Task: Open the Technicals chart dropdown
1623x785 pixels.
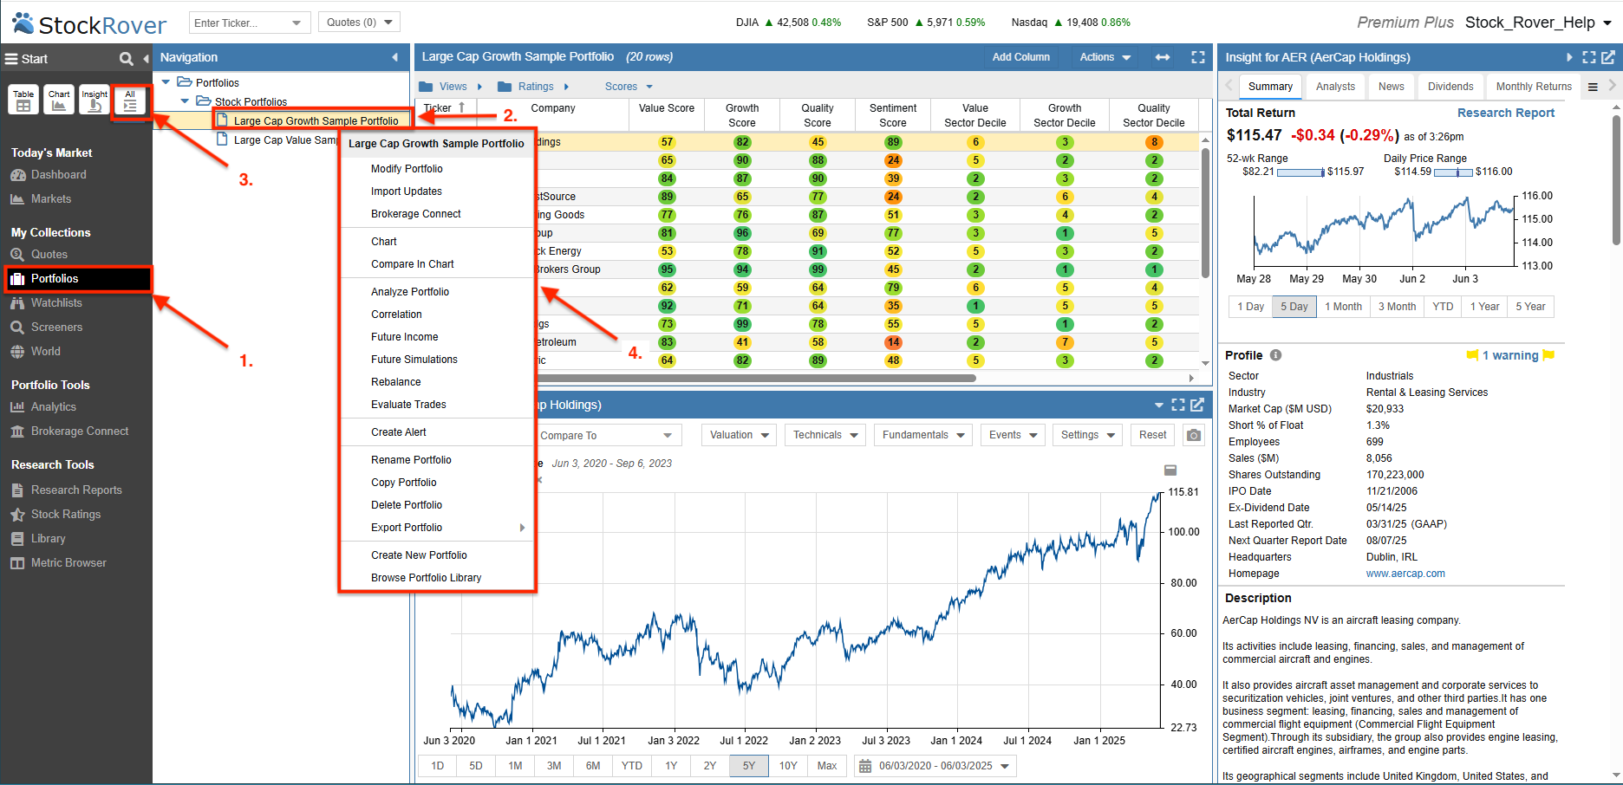Action: coord(825,435)
